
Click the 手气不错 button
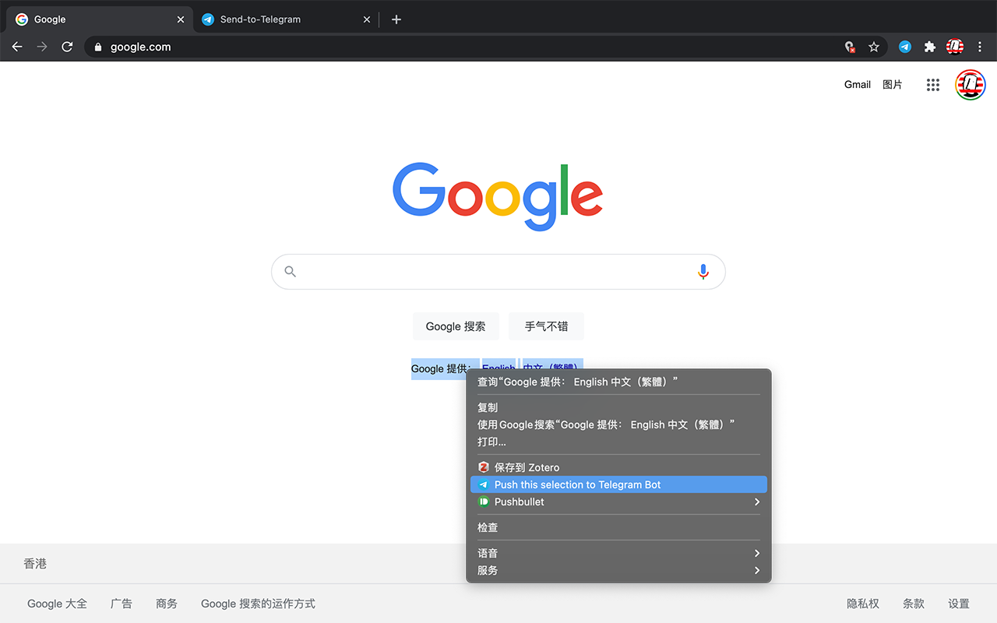(x=546, y=326)
